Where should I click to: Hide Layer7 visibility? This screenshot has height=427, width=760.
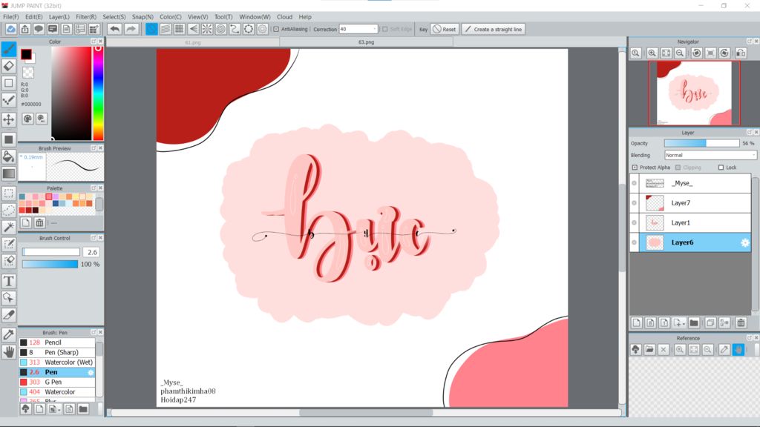pyautogui.click(x=634, y=203)
